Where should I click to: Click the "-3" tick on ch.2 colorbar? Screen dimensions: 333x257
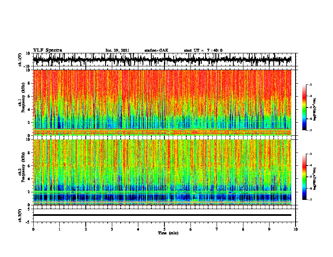point(310,154)
